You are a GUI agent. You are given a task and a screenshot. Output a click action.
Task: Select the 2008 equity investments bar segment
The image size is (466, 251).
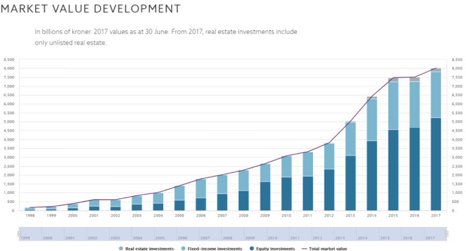pyautogui.click(x=243, y=201)
